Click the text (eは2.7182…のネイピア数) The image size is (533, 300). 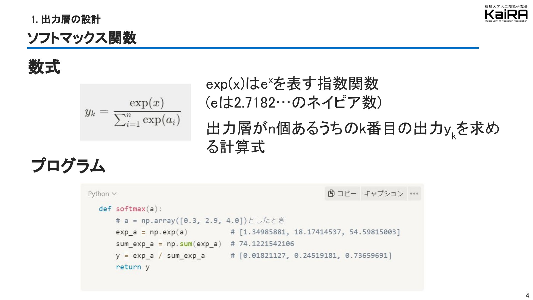pos(294,102)
